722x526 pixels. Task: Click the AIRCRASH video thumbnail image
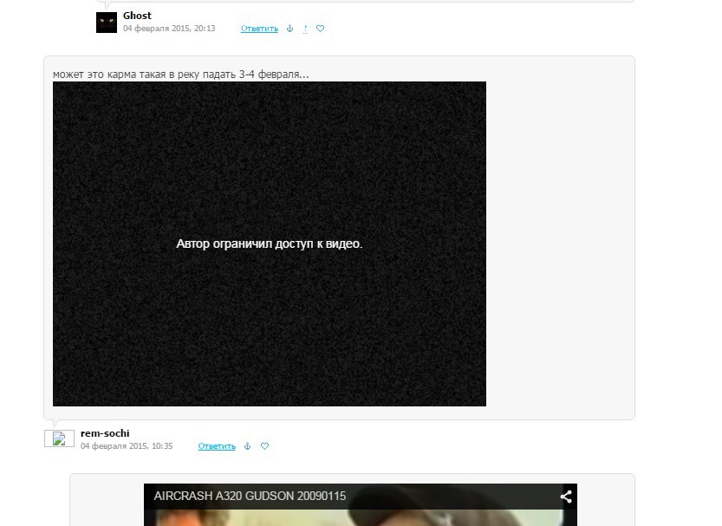point(360,517)
